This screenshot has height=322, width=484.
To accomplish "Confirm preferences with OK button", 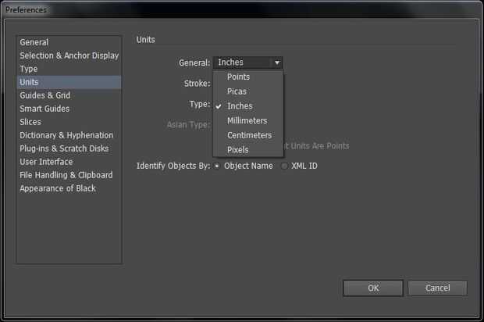I will tap(373, 288).
